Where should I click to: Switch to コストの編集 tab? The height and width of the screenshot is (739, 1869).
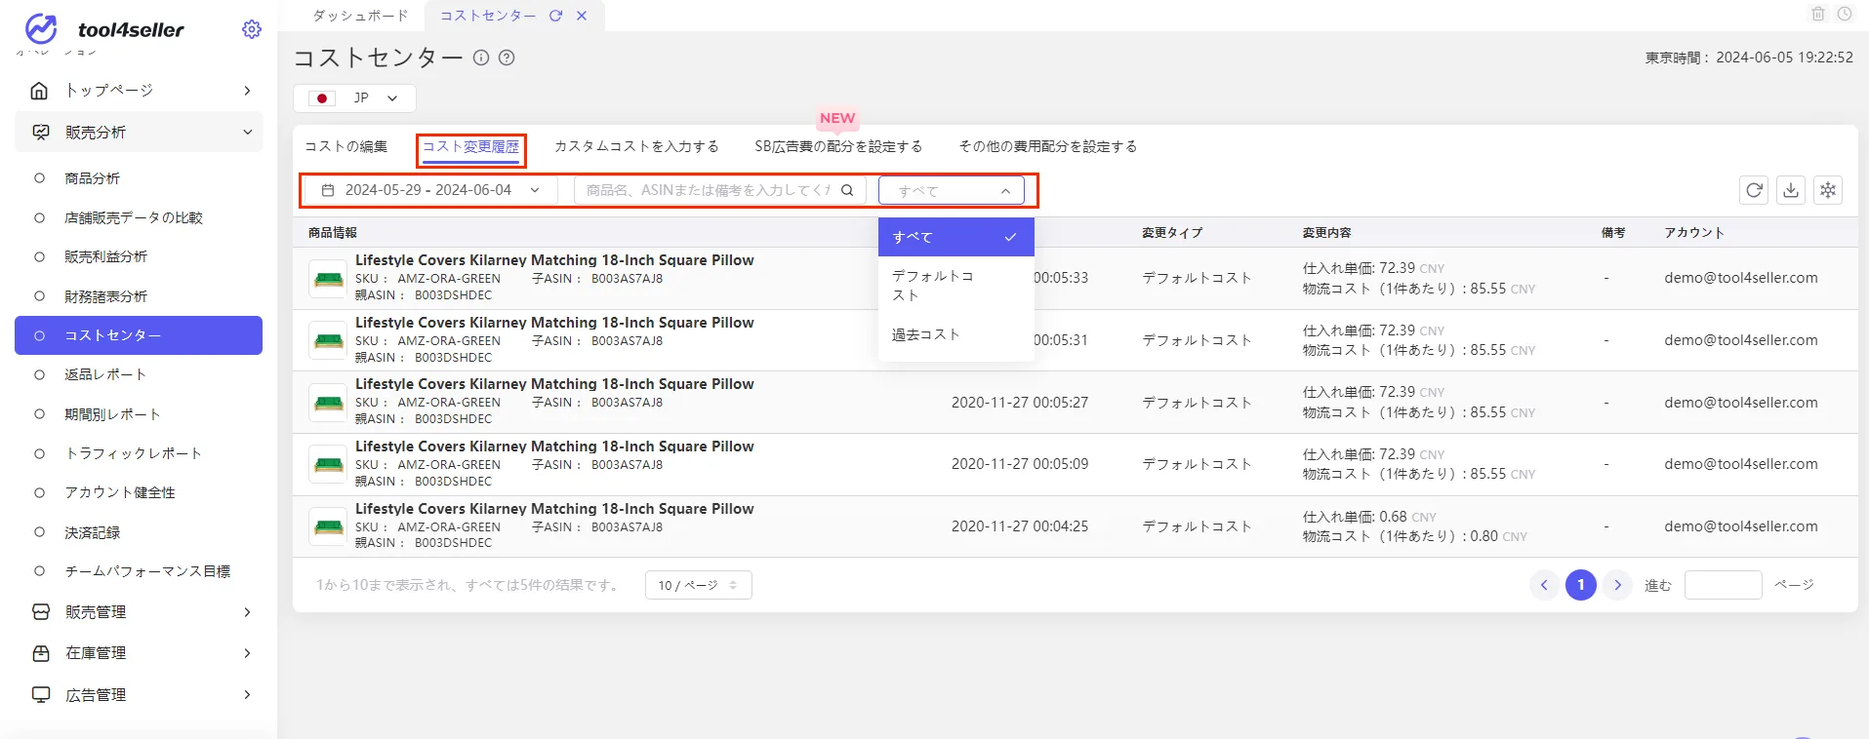345,146
